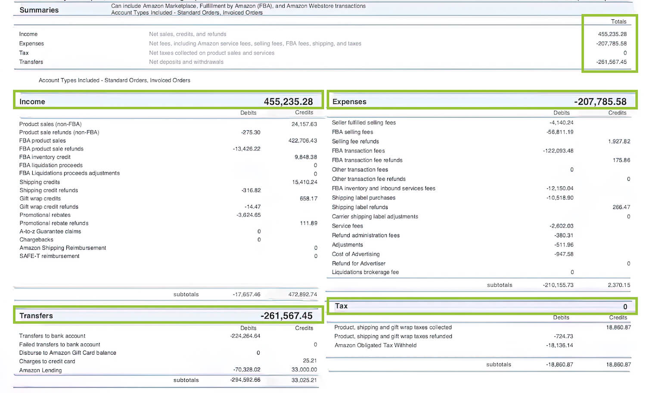This screenshot has height=393, width=646.
Task: Click the Product sales (non-FBA) row label
Action: tap(50, 124)
